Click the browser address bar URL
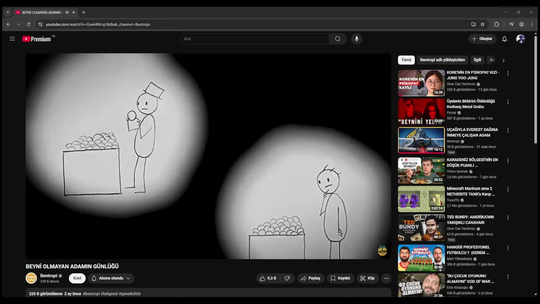Screen dimensions: 540x304 point(98,24)
